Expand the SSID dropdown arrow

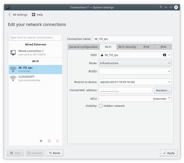169,55
